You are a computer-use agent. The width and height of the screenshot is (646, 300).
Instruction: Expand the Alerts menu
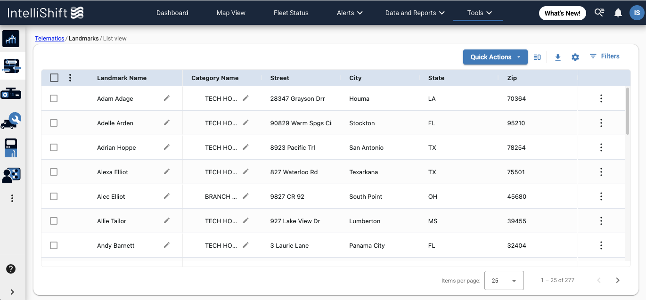click(350, 13)
